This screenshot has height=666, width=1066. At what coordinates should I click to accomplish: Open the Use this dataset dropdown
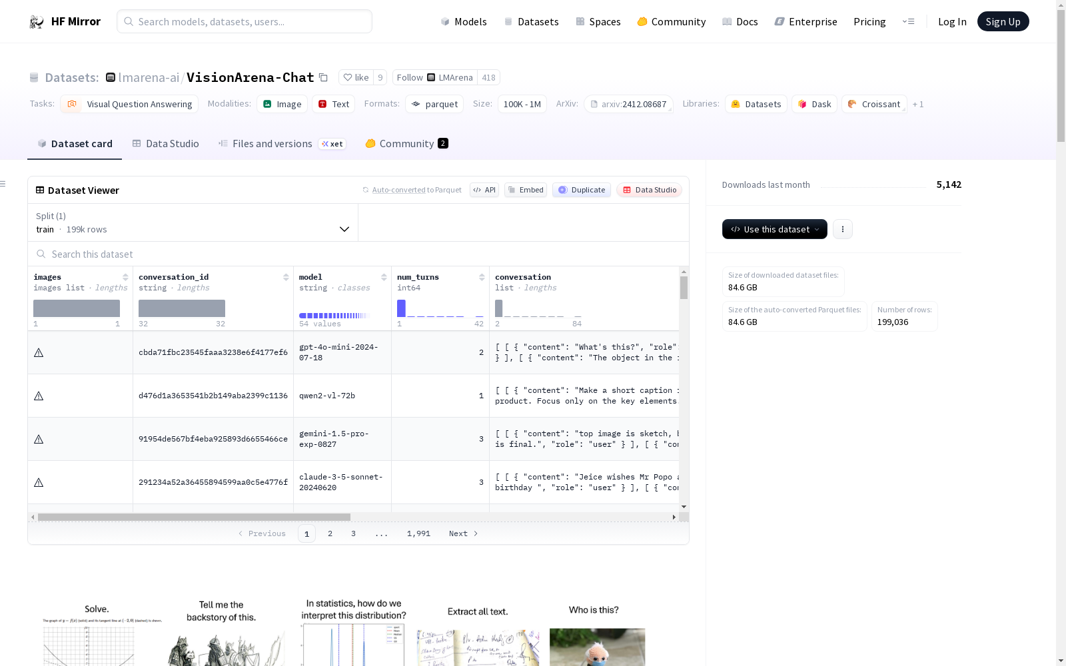tap(775, 229)
